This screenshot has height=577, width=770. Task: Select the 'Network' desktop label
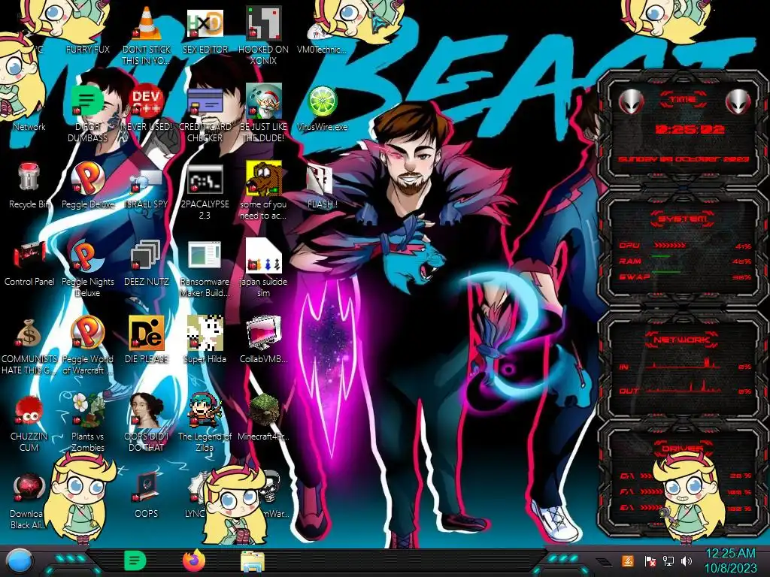[29, 126]
